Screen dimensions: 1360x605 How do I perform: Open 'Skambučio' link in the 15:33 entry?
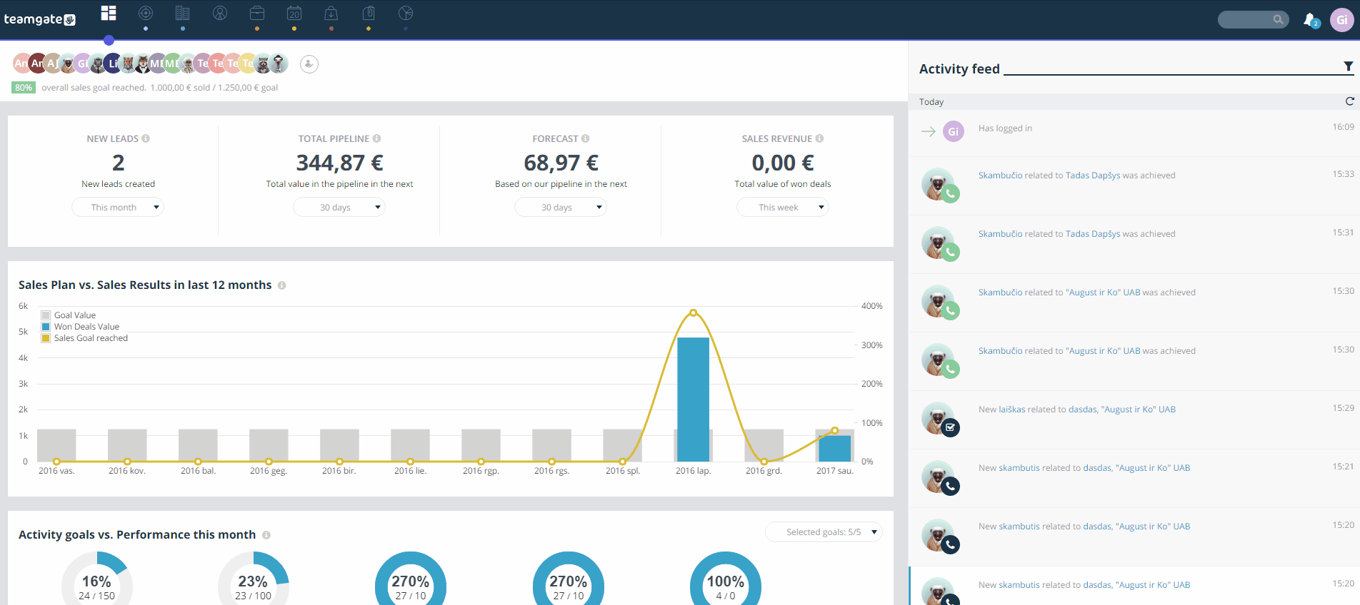(x=1000, y=176)
